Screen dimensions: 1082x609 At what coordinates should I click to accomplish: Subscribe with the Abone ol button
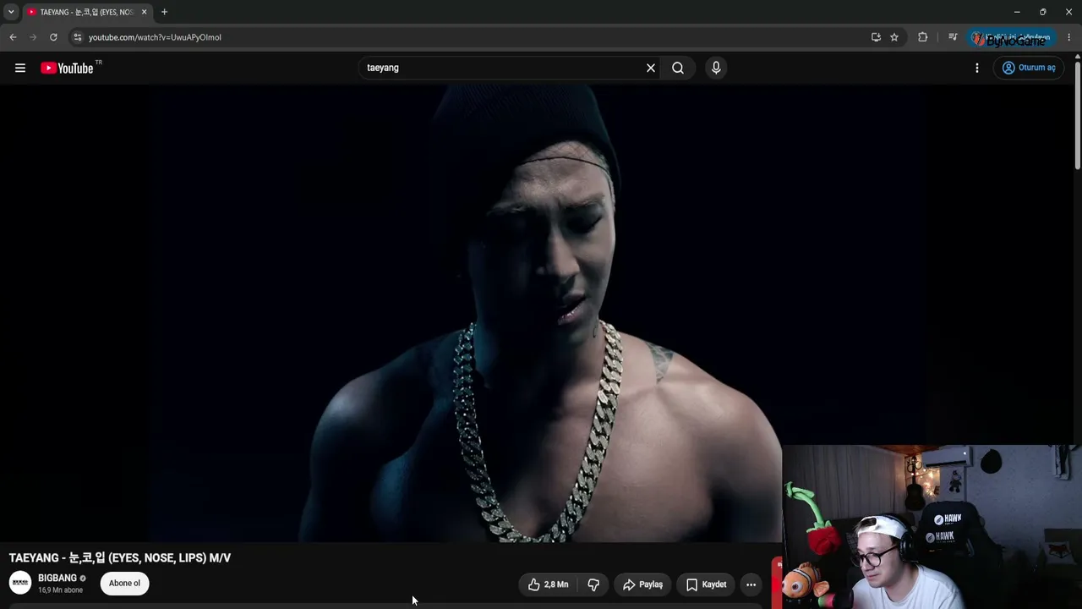click(x=124, y=583)
